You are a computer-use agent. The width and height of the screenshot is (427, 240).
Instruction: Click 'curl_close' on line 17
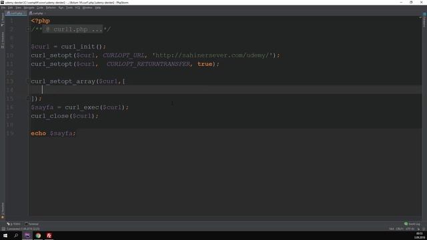[x=50, y=116]
